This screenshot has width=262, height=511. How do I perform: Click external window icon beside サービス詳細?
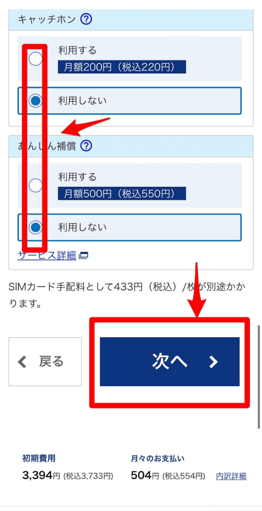pos(84,256)
